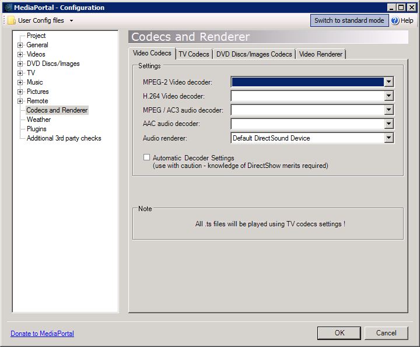Expand the General tree node
420x347 pixels.
20,45
